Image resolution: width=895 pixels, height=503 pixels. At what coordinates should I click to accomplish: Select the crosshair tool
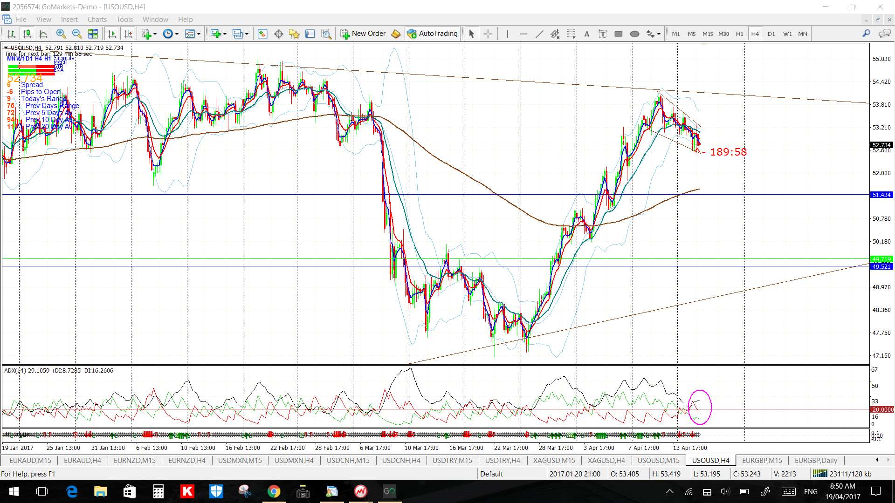pos(488,34)
